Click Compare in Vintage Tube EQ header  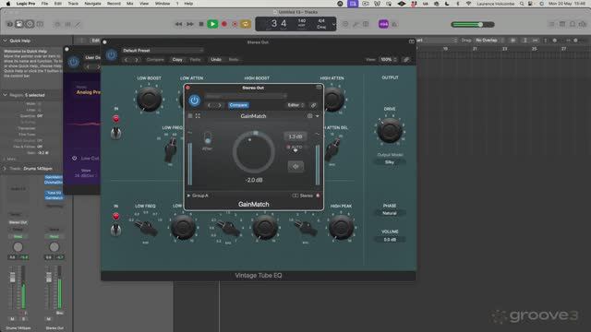[x=155, y=59]
